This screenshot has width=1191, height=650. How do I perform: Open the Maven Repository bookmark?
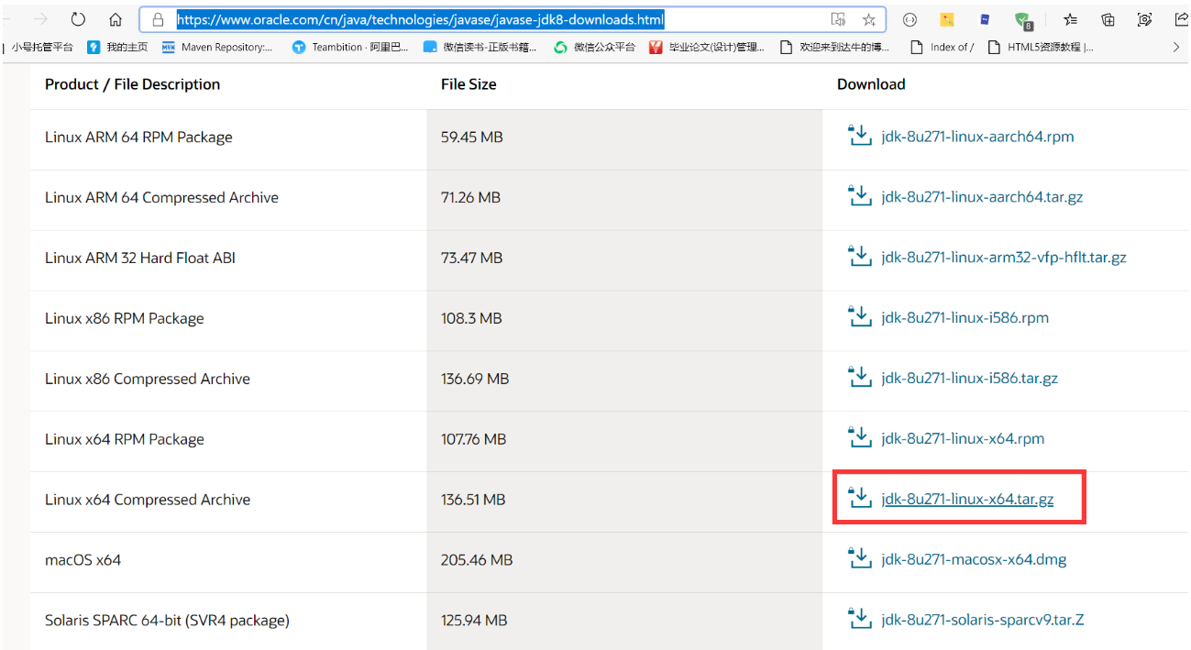click(x=217, y=48)
